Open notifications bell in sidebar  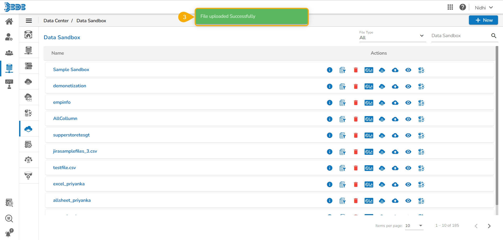coord(9,232)
